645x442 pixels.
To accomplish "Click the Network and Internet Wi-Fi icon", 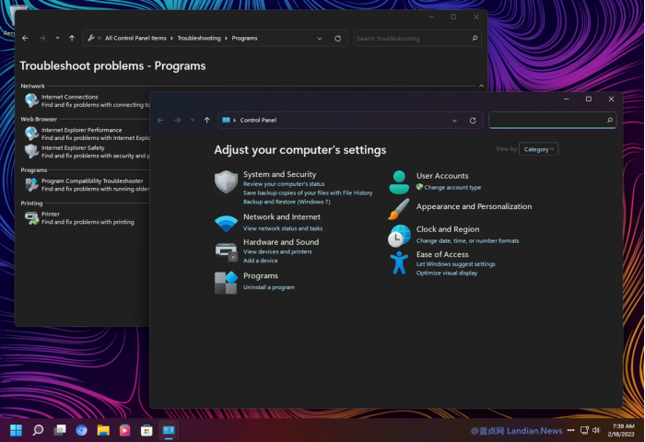I will 226,223.
